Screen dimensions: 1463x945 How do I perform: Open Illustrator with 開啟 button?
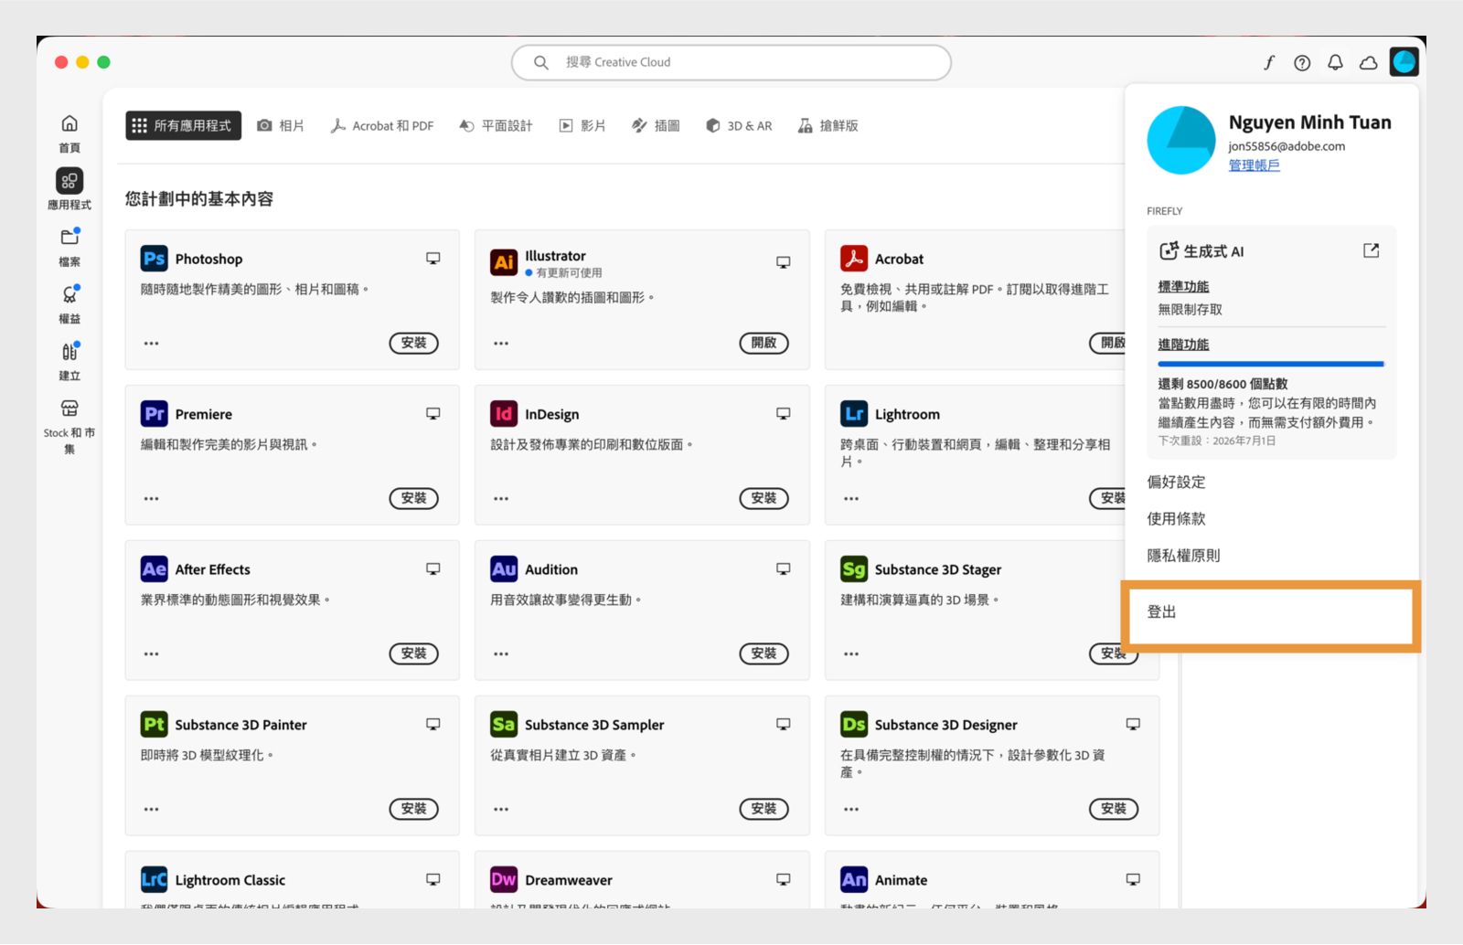764,343
